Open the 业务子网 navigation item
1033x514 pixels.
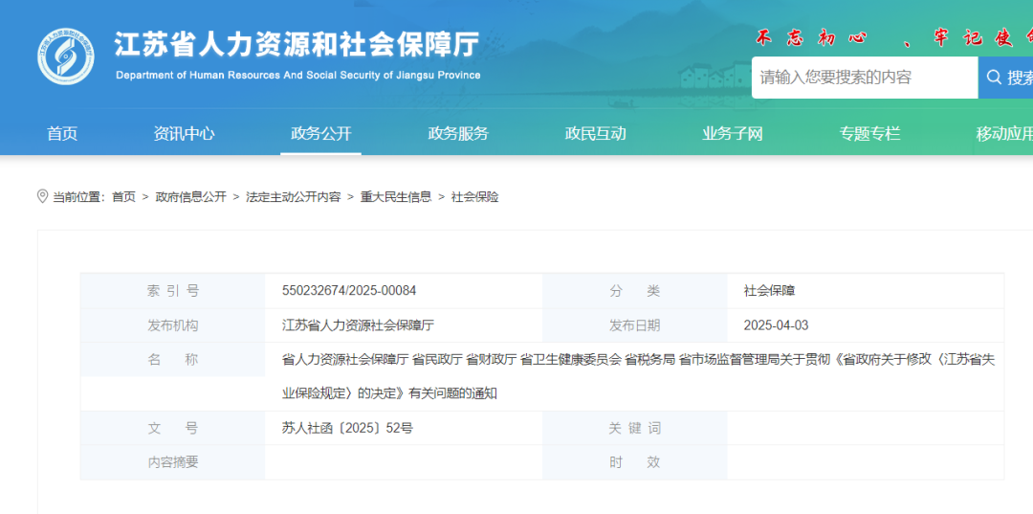tap(733, 134)
